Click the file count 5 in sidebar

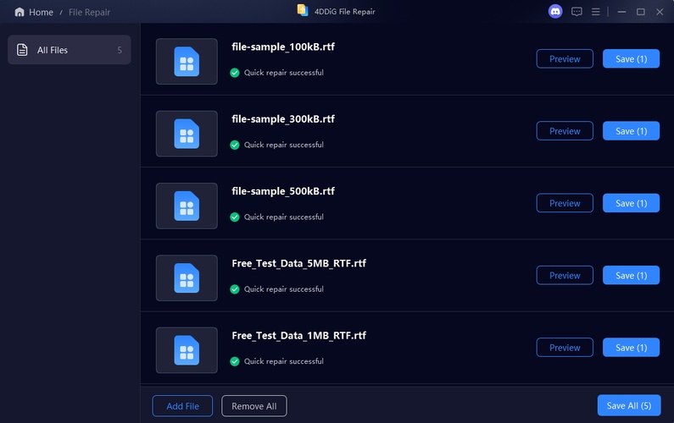click(x=120, y=50)
